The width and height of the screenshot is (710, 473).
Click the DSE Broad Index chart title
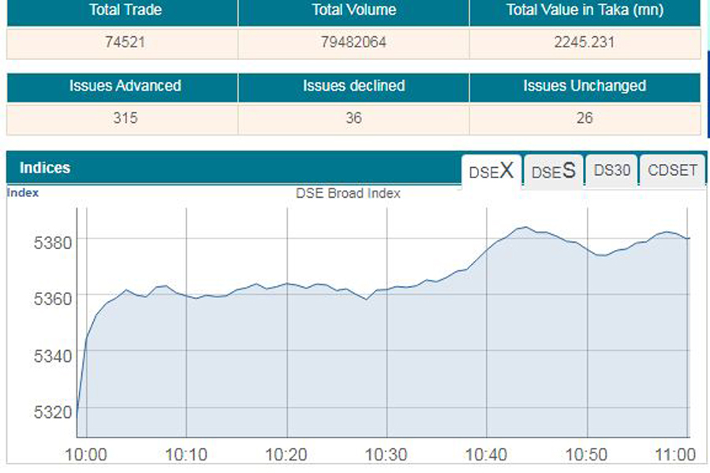pyautogui.click(x=348, y=193)
